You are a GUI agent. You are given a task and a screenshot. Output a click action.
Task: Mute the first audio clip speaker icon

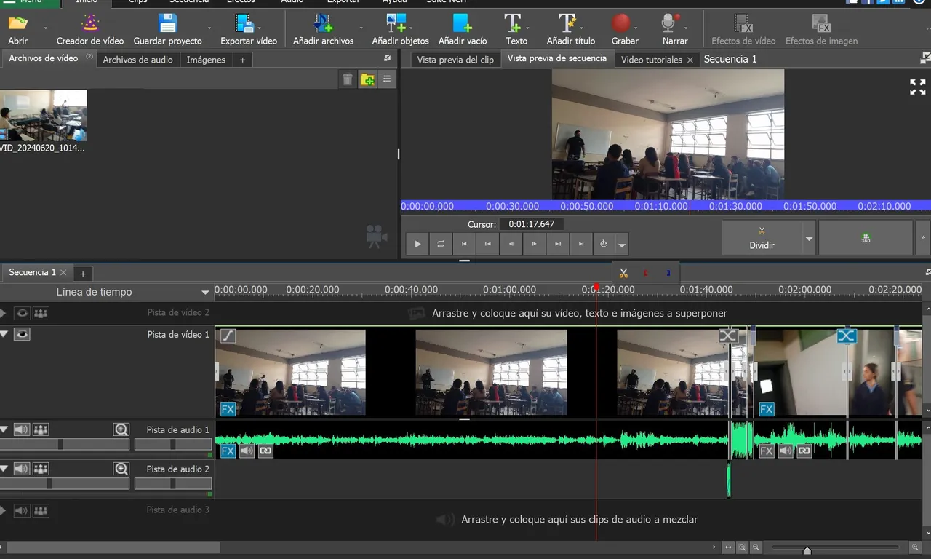(x=247, y=451)
